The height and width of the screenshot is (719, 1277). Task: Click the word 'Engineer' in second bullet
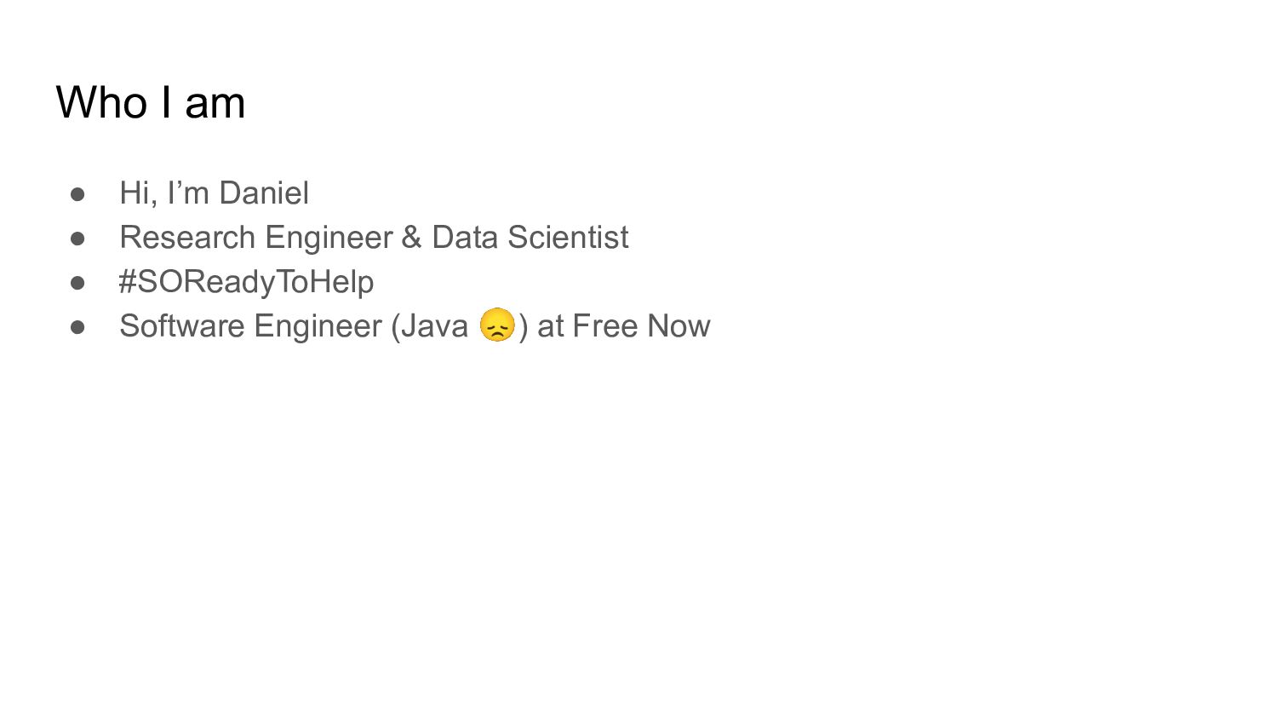tap(329, 238)
